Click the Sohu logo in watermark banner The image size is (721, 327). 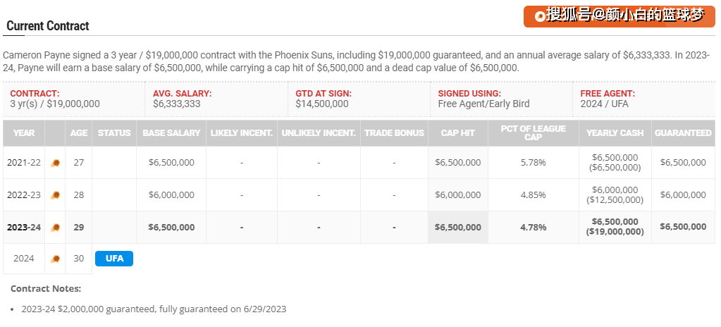point(541,16)
